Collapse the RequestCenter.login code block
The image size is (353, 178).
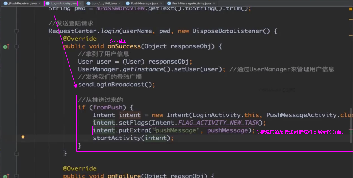click(16, 31)
